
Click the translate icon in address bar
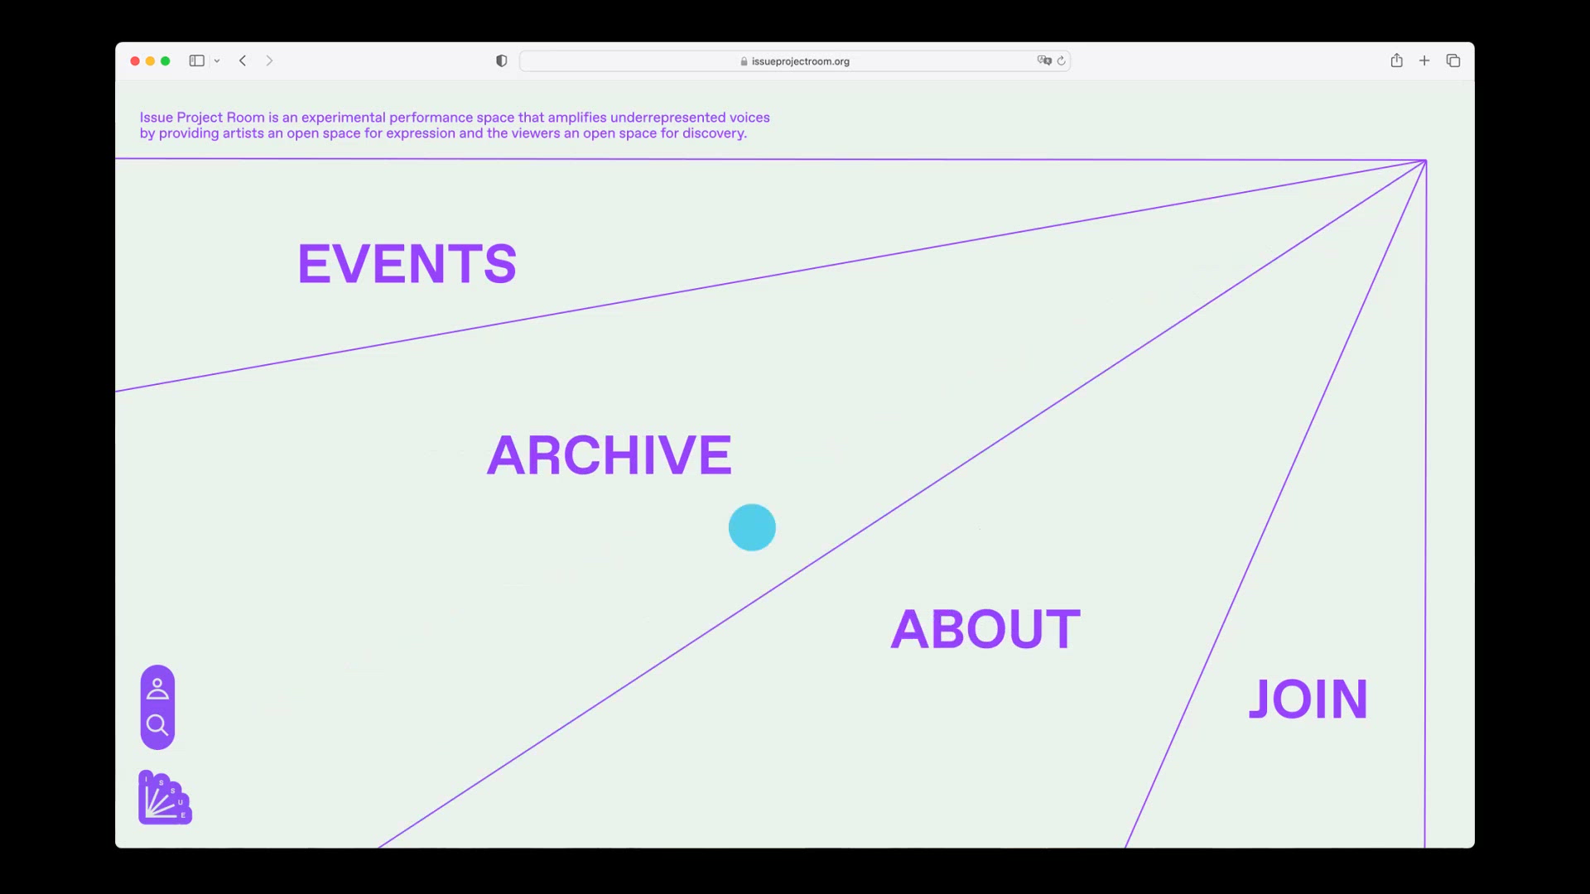1043,60
